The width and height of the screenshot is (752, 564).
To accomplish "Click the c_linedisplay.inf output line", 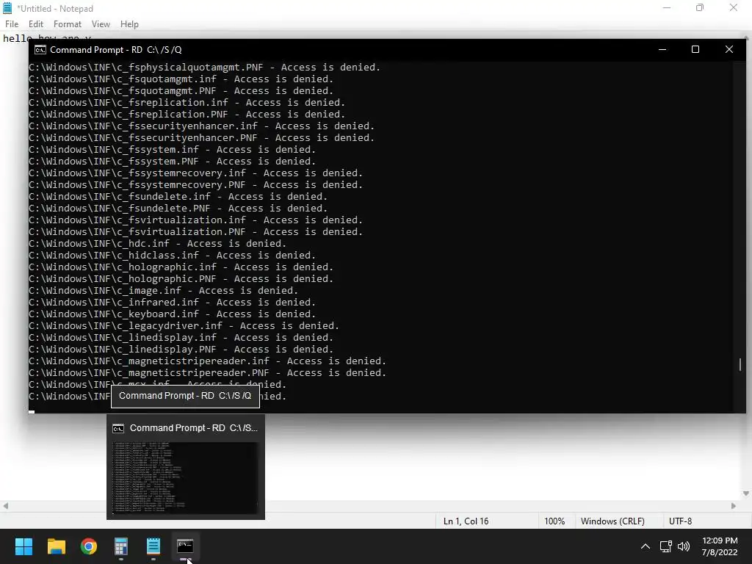I will pyautogui.click(x=181, y=338).
